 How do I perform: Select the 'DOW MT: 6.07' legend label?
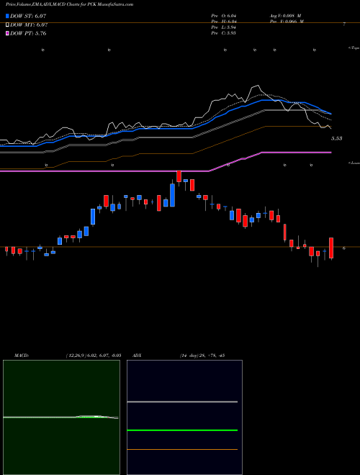point(29,25)
